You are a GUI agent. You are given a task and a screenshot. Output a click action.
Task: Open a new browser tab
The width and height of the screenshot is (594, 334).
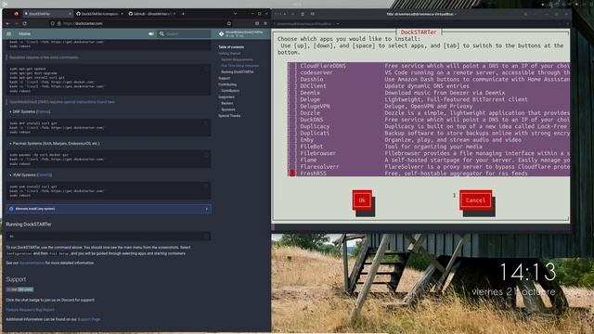184,14
